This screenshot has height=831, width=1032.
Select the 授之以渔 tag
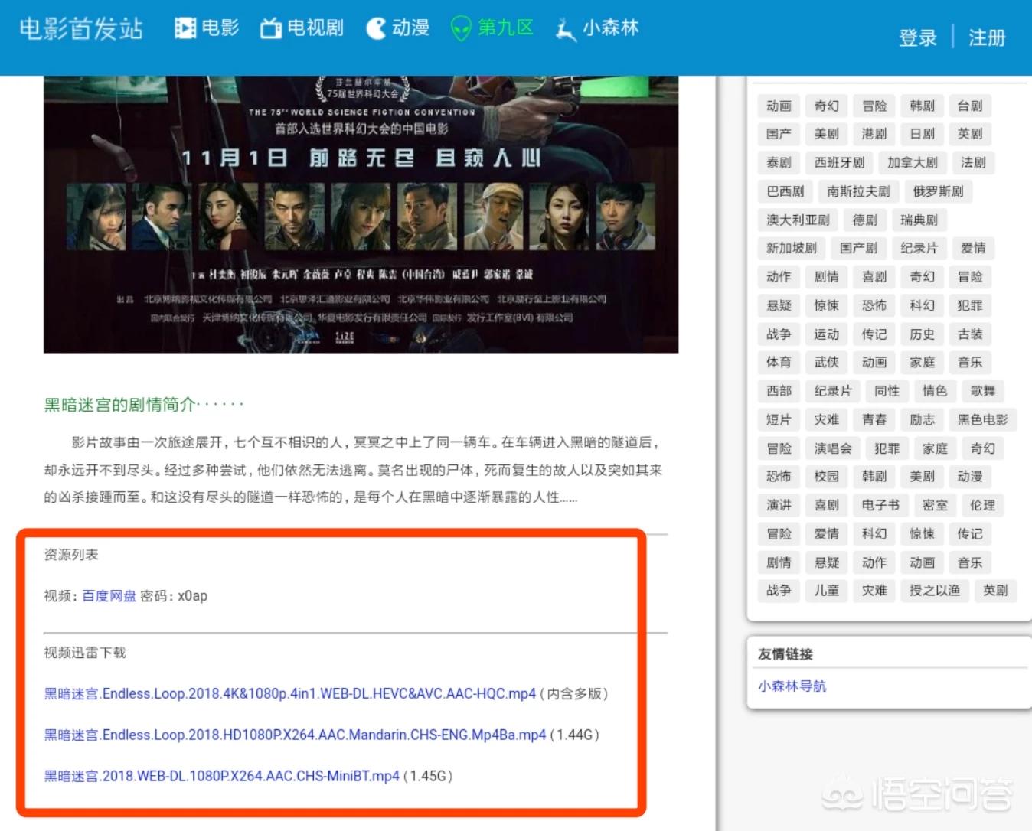tap(935, 590)
